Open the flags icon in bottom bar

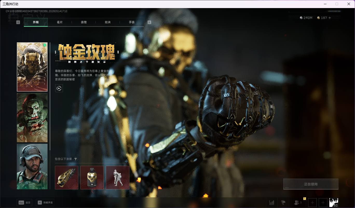tap(283, 203)
